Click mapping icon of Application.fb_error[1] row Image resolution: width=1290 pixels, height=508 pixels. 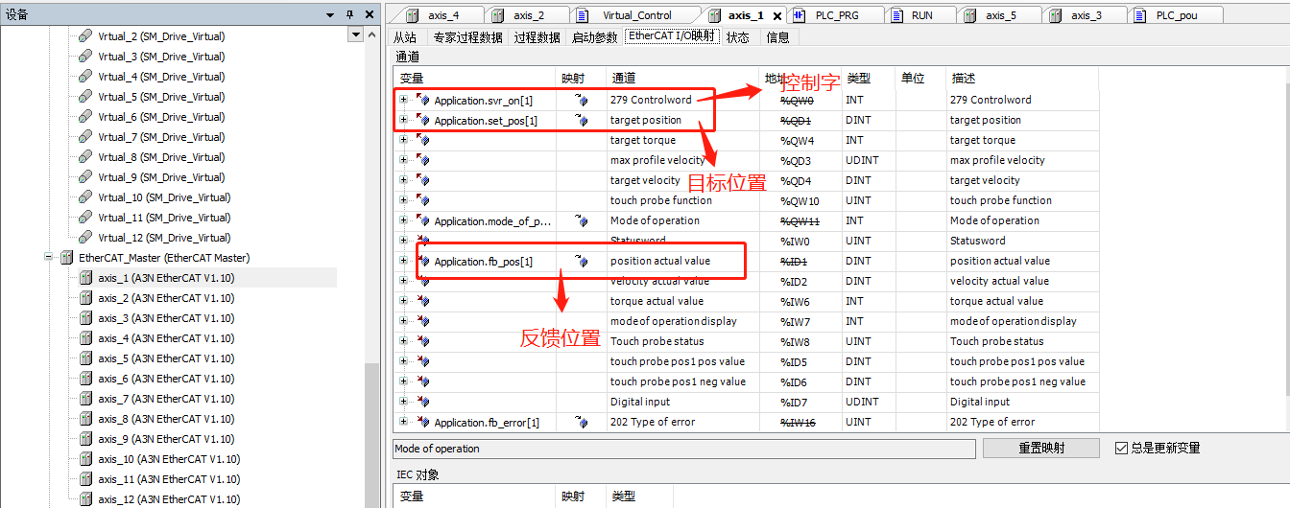580,422
